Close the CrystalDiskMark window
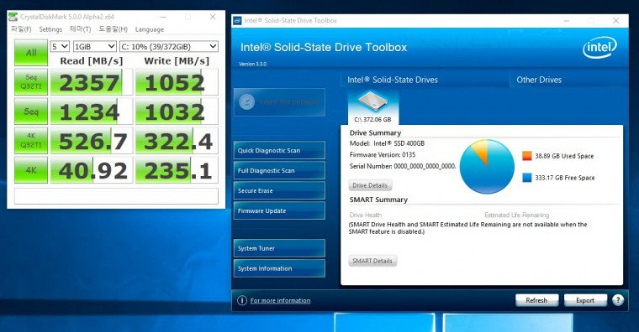Image resolution: width=639 pixels, height=332 pixels. [x=213, y=17]
